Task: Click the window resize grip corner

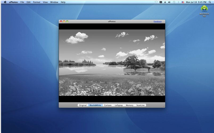Action: click(164, 106)
